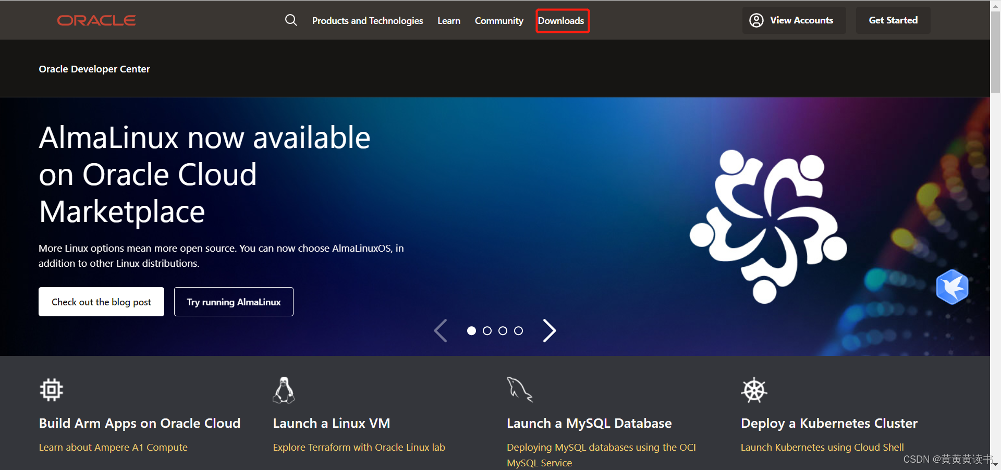
Task: Click Check out the blog post
Action: 101,302
